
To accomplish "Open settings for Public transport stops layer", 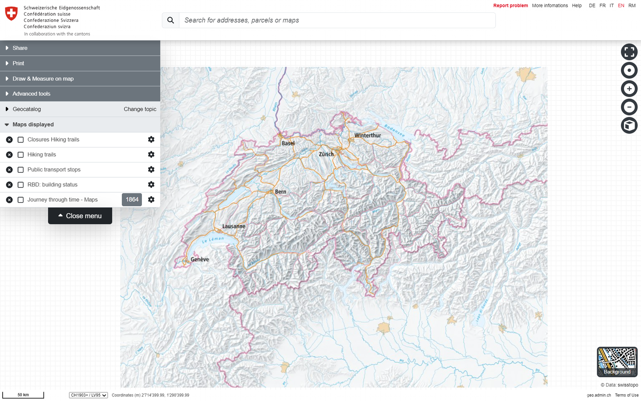I will pos(151,169).
